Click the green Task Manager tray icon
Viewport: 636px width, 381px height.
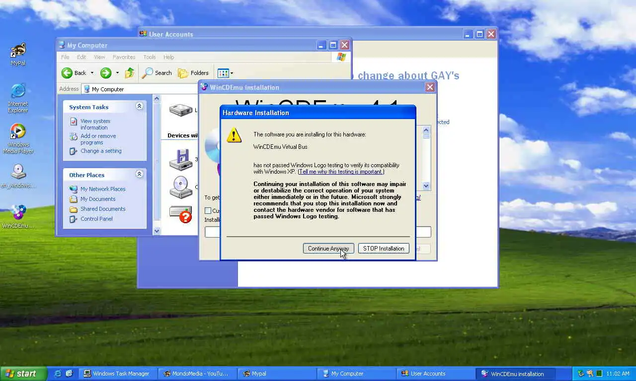click(x=599, y=374)
